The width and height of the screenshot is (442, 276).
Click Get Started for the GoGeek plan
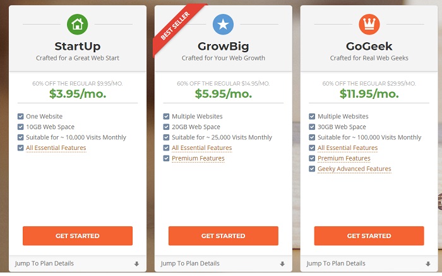[369, 236]
